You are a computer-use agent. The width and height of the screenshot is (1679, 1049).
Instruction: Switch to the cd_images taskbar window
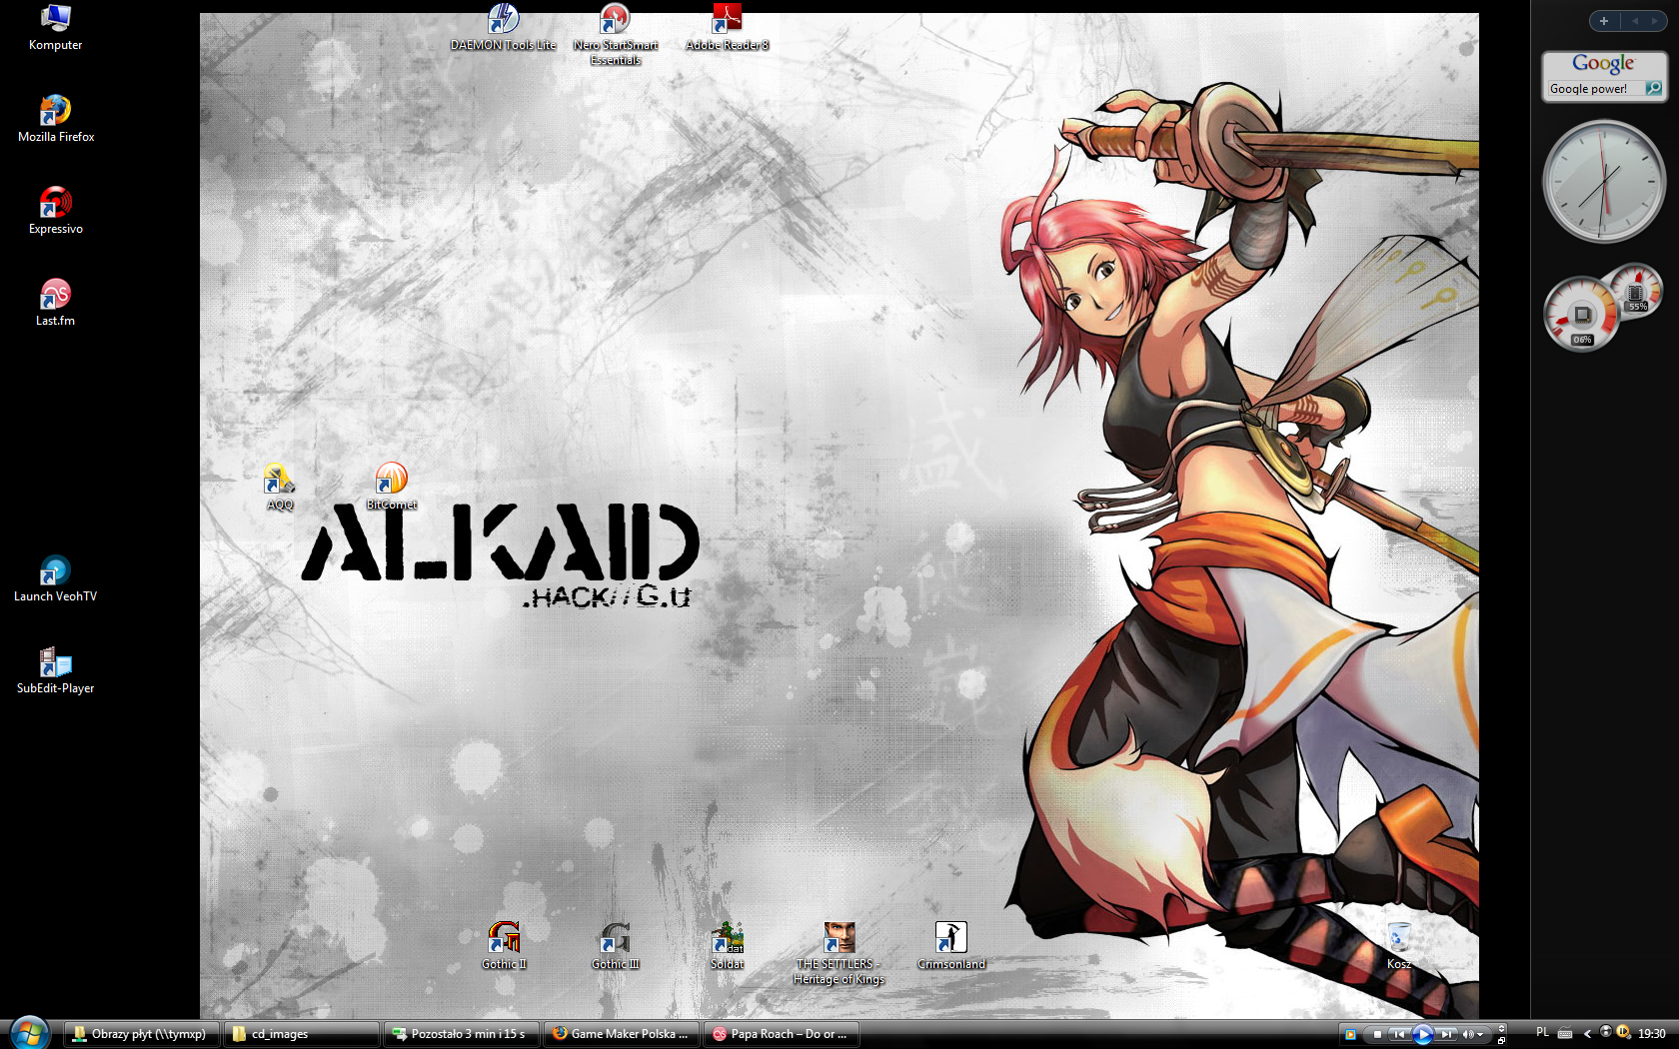tap(301, 1034)
